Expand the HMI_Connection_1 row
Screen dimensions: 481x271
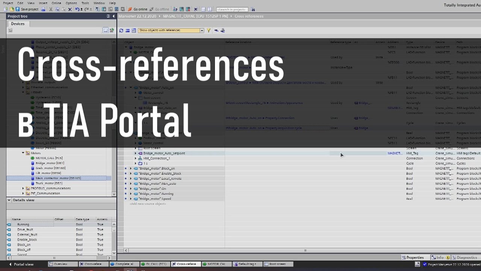pos(136,158)
